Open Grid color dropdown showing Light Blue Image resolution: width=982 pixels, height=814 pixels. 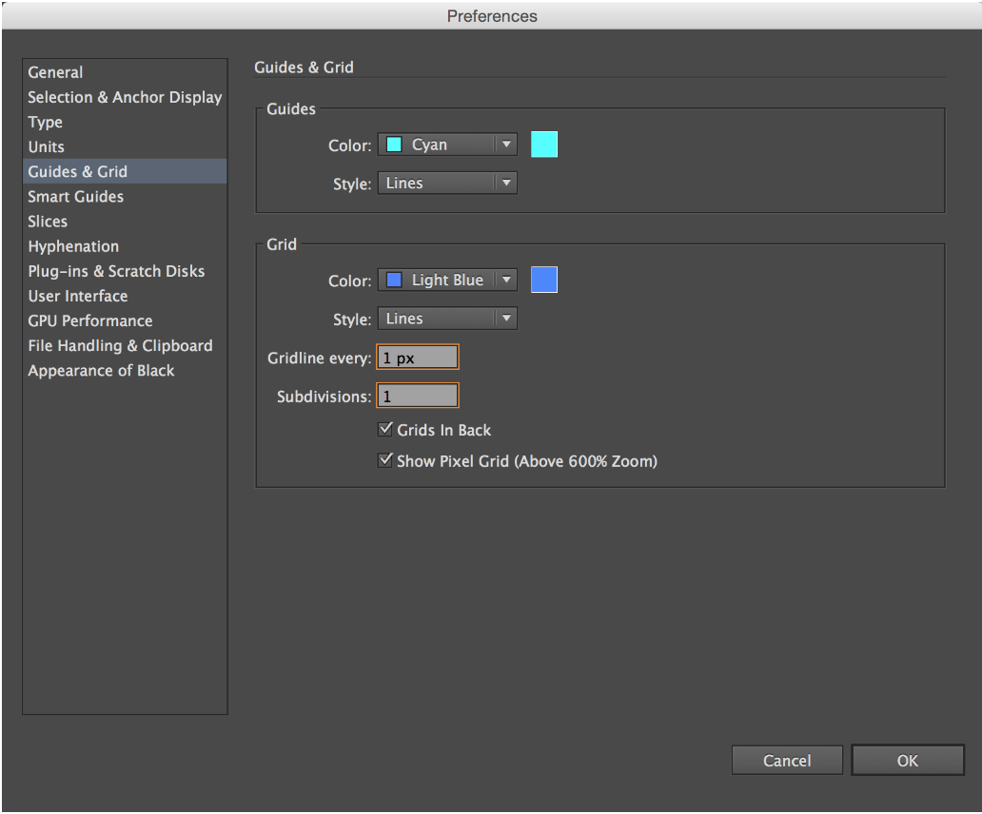click(447, 280)
